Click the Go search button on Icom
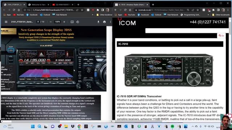The width and height of the screenshot is (232, 130). point(221,35)
